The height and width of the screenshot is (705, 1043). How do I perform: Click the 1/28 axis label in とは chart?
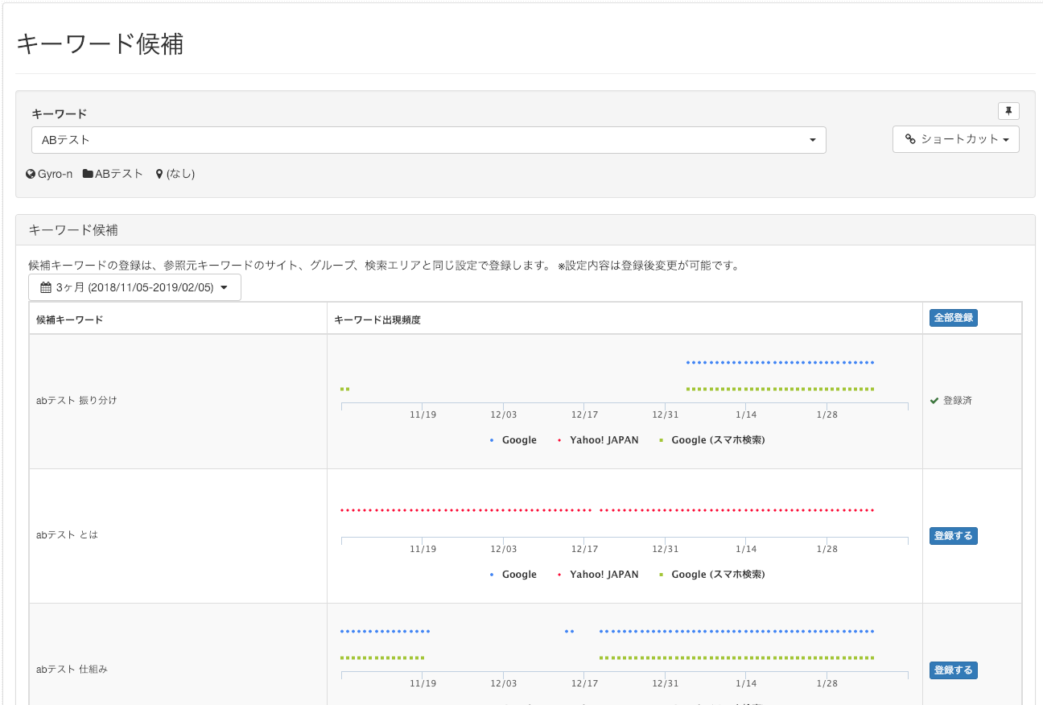pyautogui.click(x=827, y=550)
